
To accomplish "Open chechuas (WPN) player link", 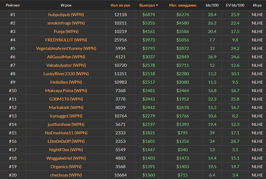I will click(x=66, y=175).
